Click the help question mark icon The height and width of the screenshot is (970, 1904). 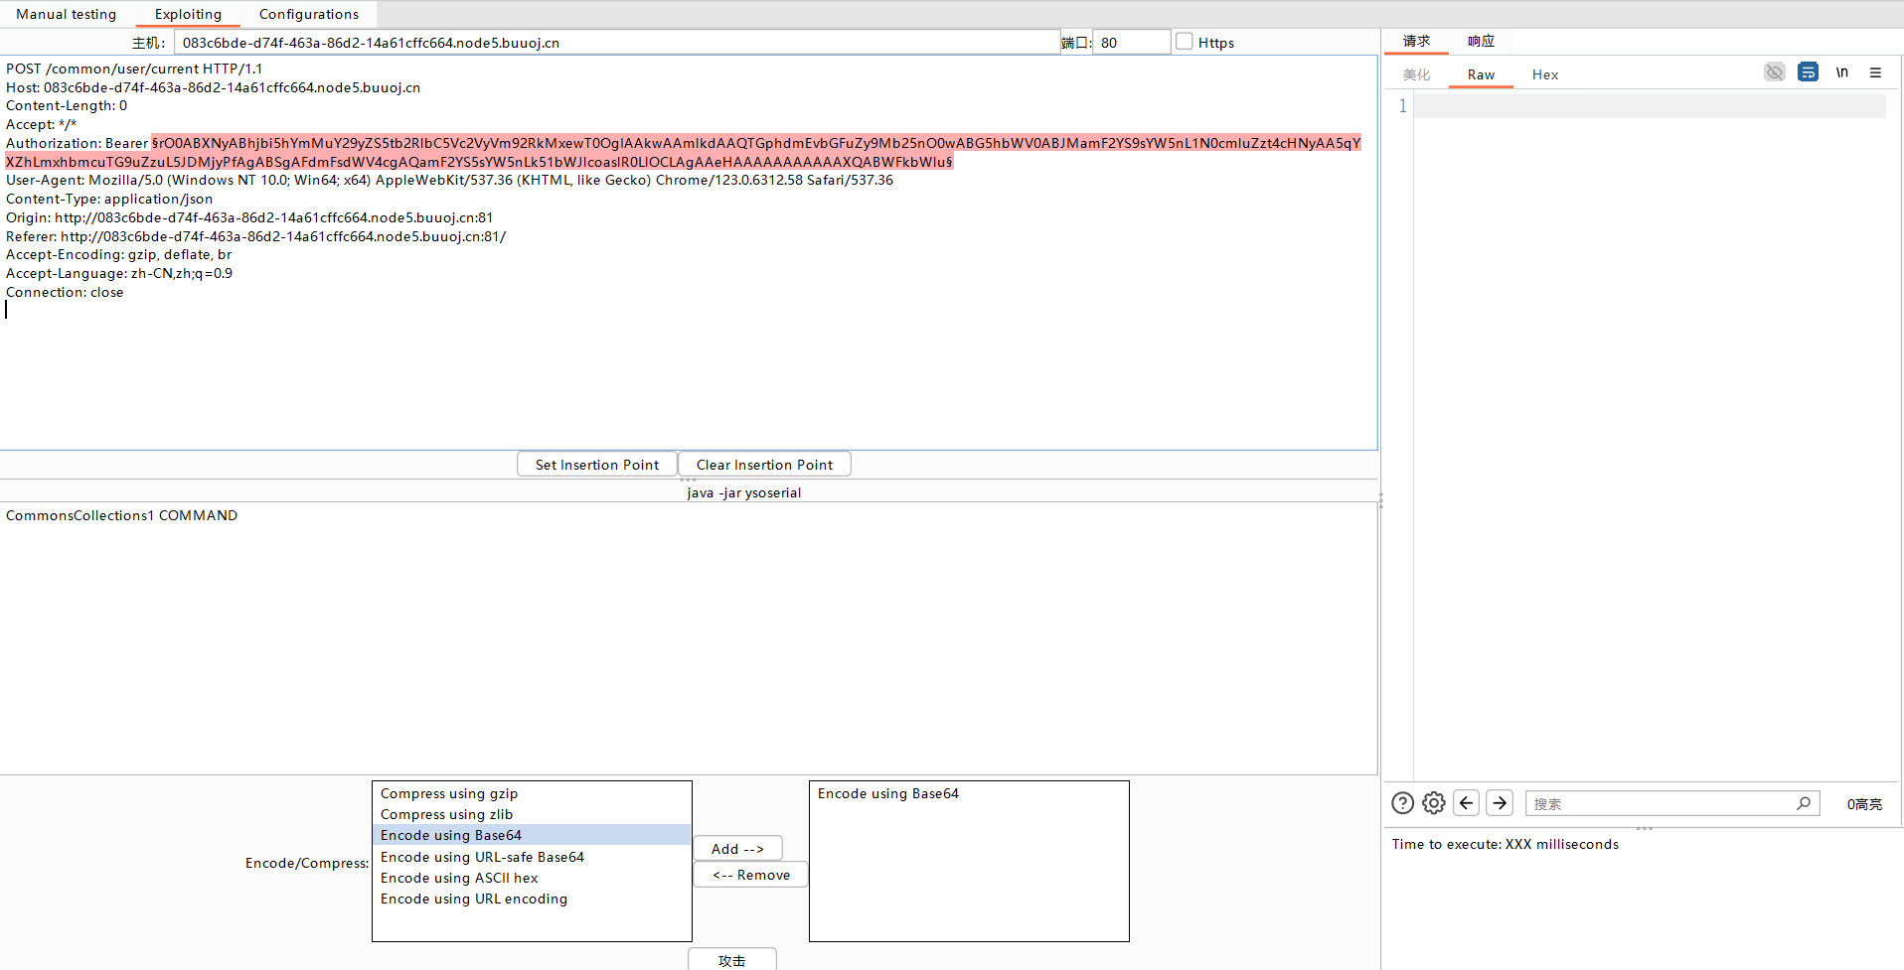[x=1402, y=803]
